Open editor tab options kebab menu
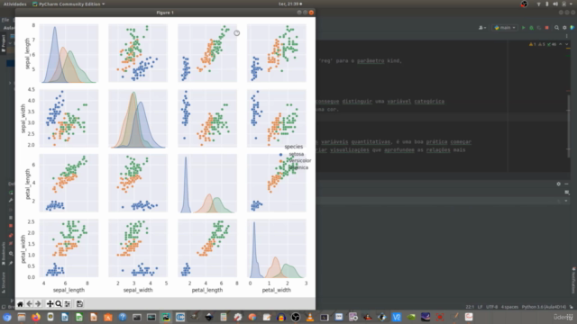 point(567,36)
